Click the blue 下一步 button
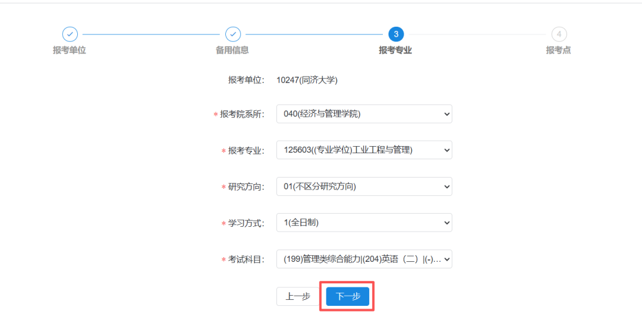 click(348, 296)
